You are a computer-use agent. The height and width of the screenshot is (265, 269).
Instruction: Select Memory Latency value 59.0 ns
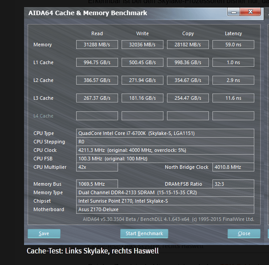pyautogui.click(x=233, y=45)
